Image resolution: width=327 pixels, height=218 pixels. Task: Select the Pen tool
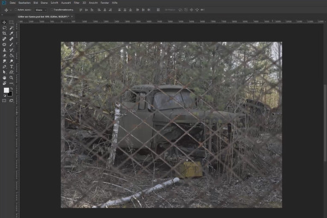[4, 66]
